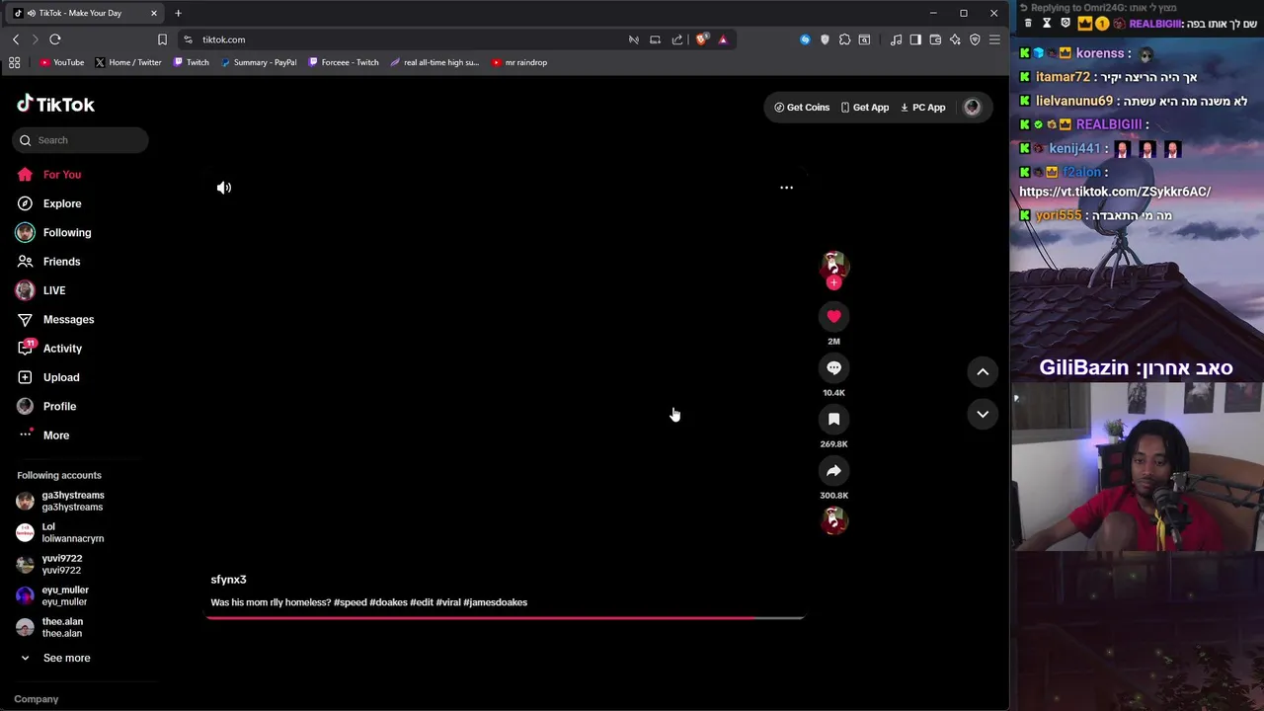
Task: Open the browser hamburger menu
Action: click(x=994, y=39)
